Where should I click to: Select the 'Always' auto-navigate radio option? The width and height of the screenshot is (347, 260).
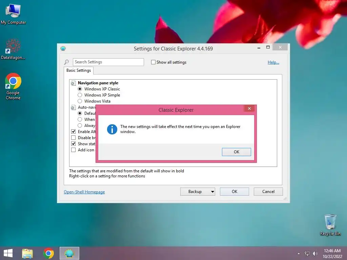pos(80,126)
